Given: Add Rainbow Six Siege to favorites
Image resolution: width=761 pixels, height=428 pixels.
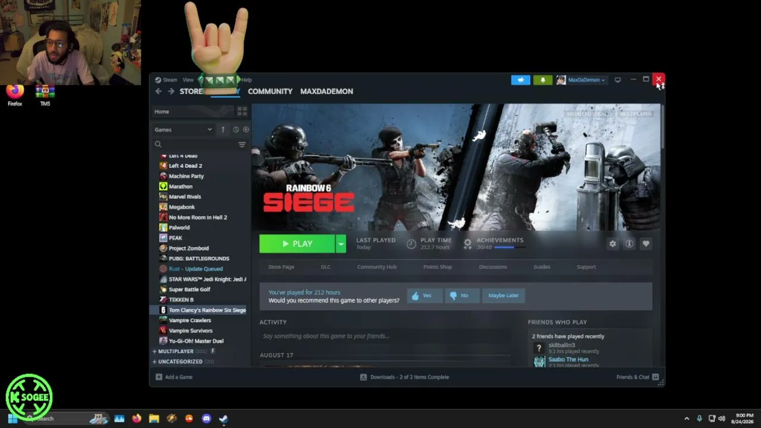Looking at the screenshot, I should 646,244.
